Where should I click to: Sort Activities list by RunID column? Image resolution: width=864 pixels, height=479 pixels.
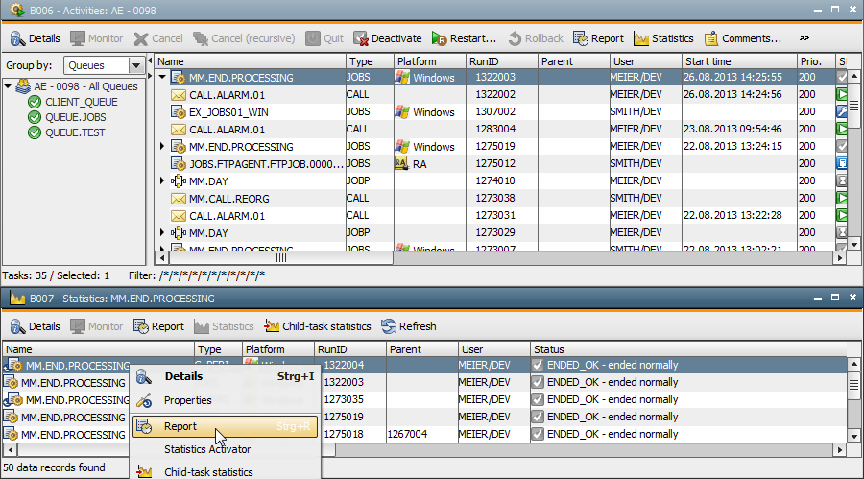tap(501, 61)
